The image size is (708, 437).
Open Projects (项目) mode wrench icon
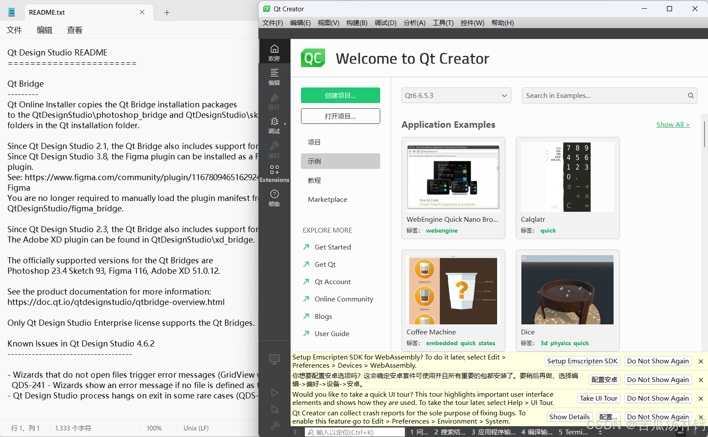pyautogui.click(x=274, y=149)
